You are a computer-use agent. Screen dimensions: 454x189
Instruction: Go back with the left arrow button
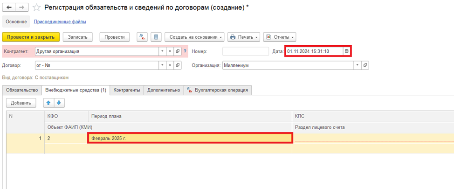(9, 7)
